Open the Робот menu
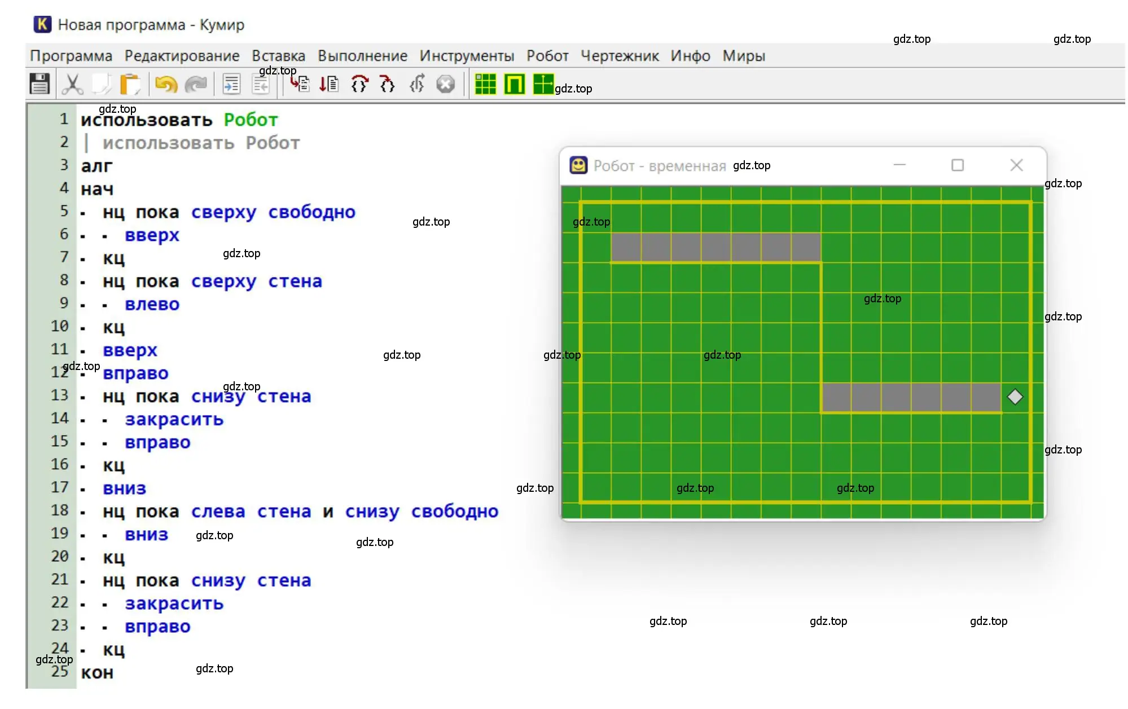Viewport: 1128px width, 709px height. coord(547,56)
